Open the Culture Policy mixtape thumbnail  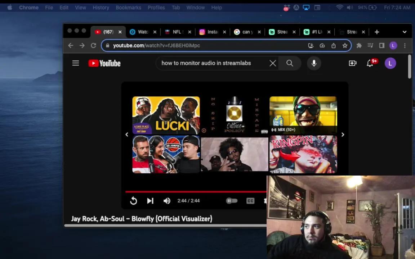(x=235, y=115)
